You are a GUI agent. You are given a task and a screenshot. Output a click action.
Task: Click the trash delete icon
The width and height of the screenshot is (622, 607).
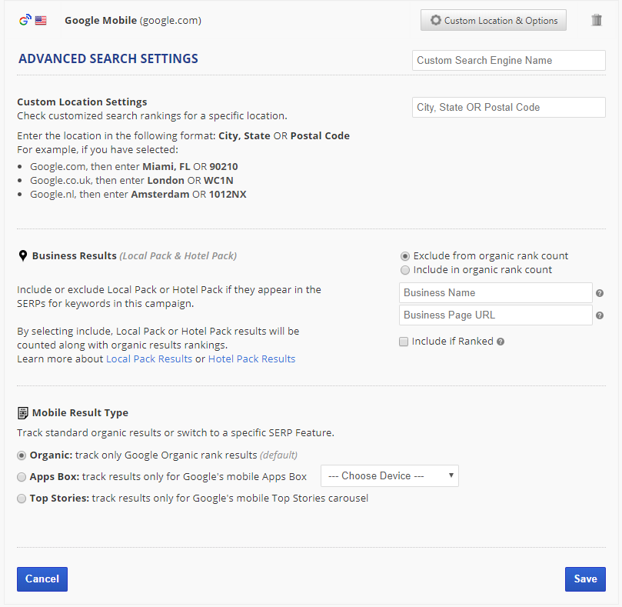(597, 20)
